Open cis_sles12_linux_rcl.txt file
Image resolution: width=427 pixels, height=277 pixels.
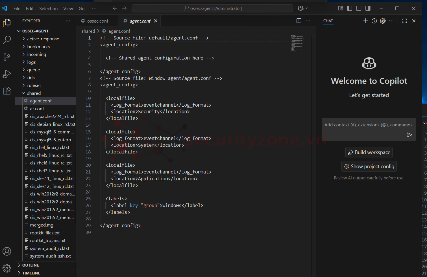45,186
